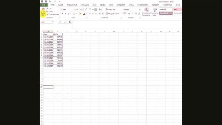Apply the Bad cell style swatch

[178, 9]
